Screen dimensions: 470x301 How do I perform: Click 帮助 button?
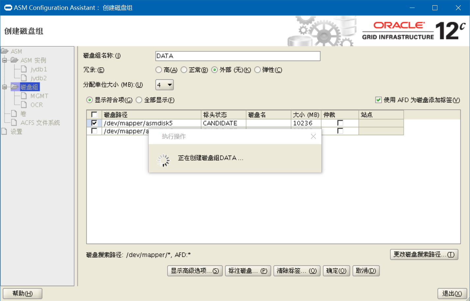pyautogui.click(x=23, y=293)
